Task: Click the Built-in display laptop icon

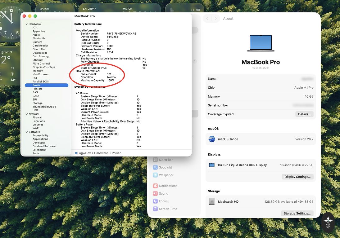Action: [x=212, y=165]
